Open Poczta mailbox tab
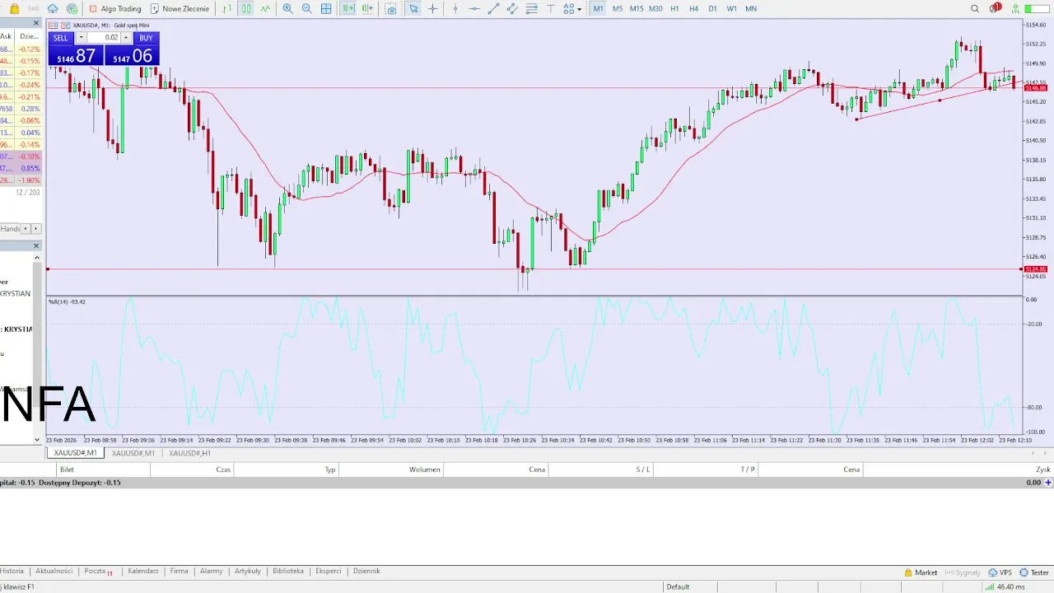 point(97,571)
